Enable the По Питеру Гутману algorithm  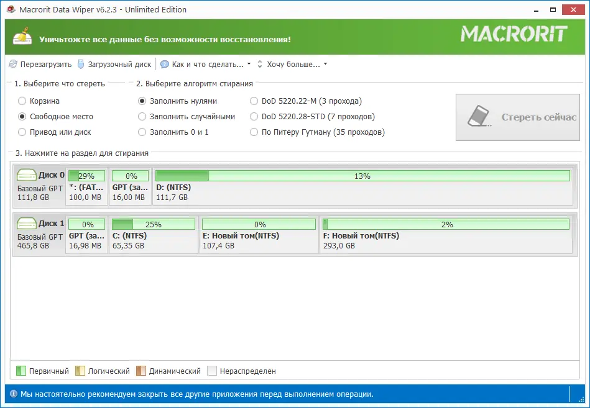tap(254, 132)
